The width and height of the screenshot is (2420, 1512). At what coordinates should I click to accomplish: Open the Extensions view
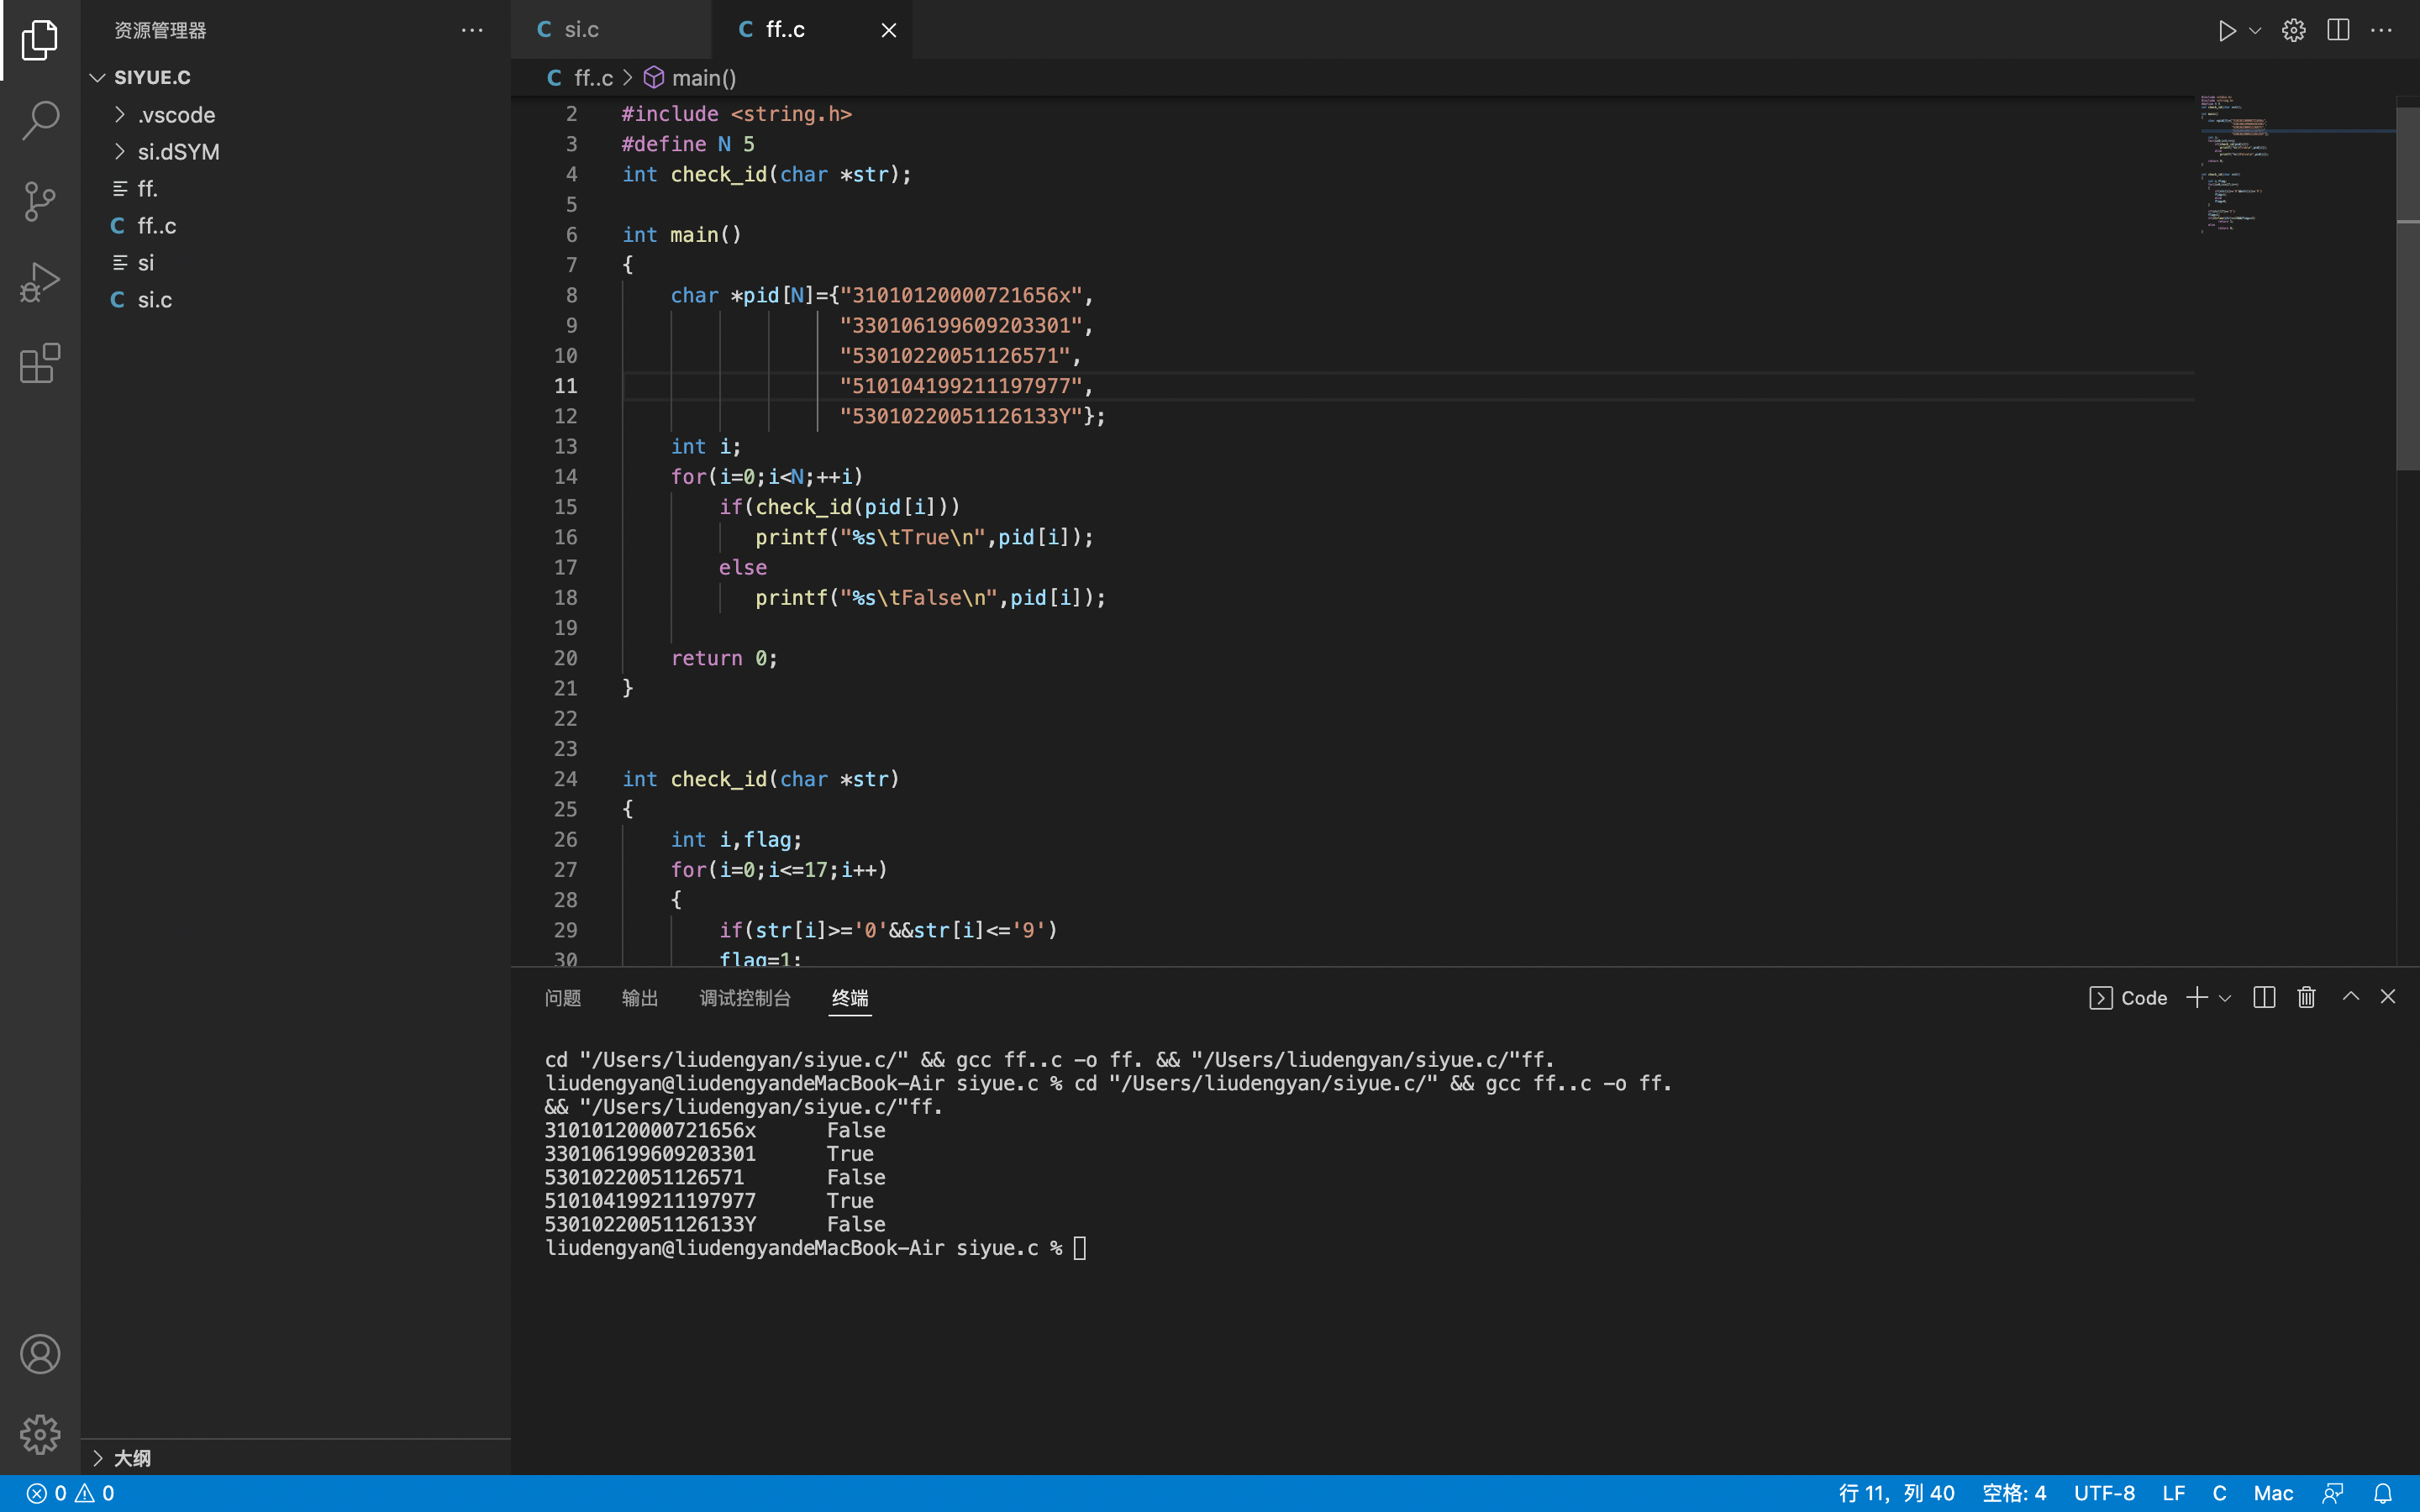[40, 363]
